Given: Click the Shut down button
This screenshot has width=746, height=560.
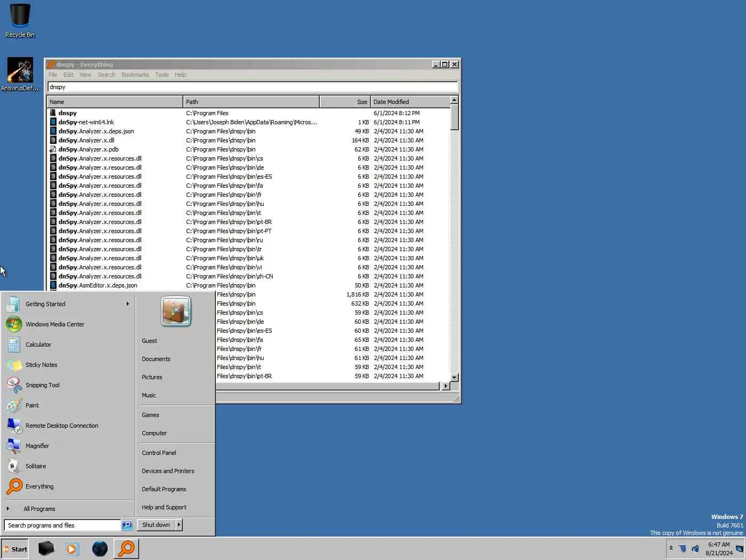Looking at the screenshot, I should (156, 525).
